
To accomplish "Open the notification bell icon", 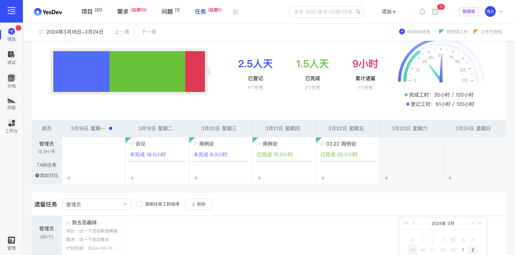I will click(x=422, y=11).
